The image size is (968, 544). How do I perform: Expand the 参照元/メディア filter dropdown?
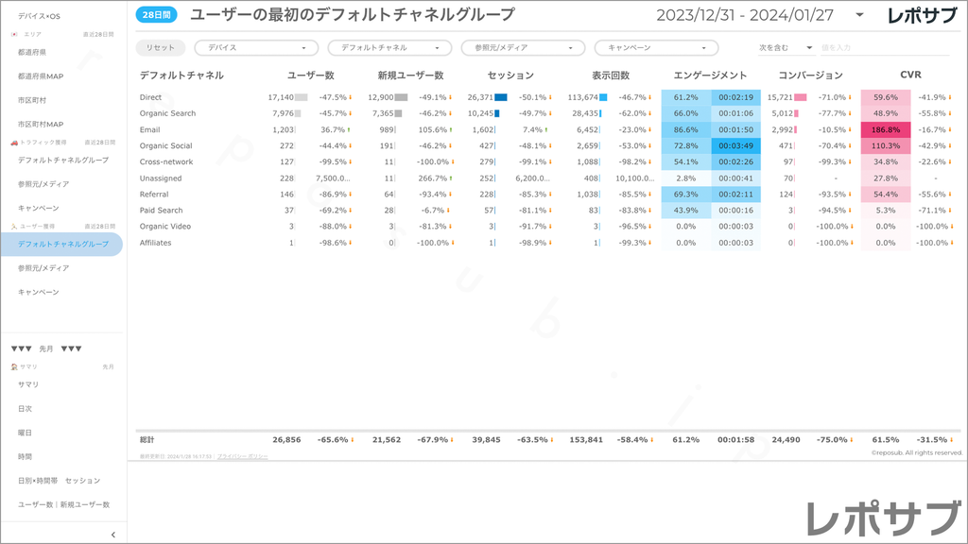[x=523, y=47]
